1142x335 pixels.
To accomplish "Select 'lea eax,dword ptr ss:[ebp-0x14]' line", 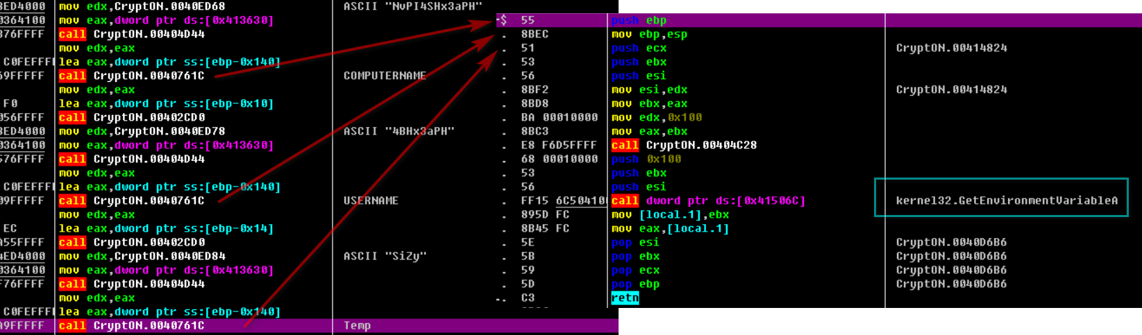I will pyautogui.click(x=166, y=228).
